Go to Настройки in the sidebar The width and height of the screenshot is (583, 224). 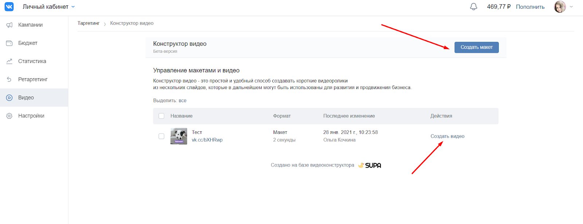pos(31,116)
